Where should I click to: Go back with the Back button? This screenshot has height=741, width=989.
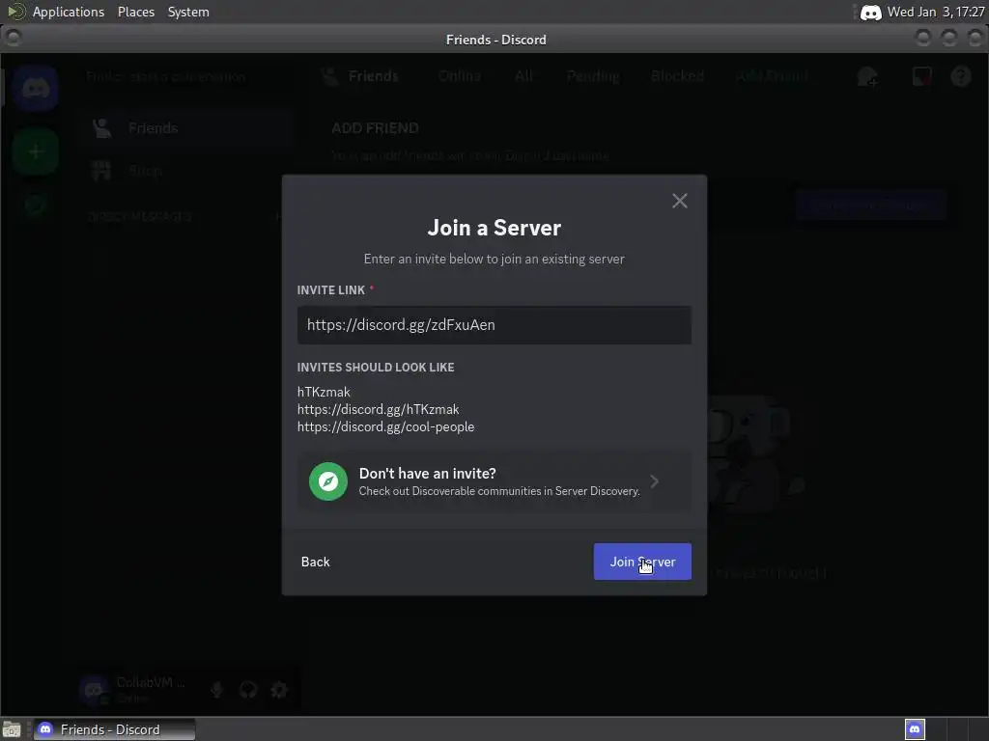tap(316, 562)
